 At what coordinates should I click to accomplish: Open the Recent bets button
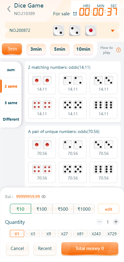click(45, 248)
